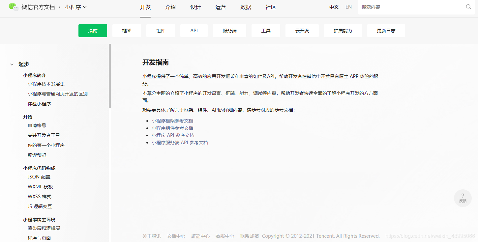Click the 微信官方文档 title text
This screenshot has width=478, height=242.
pos(38,7)
